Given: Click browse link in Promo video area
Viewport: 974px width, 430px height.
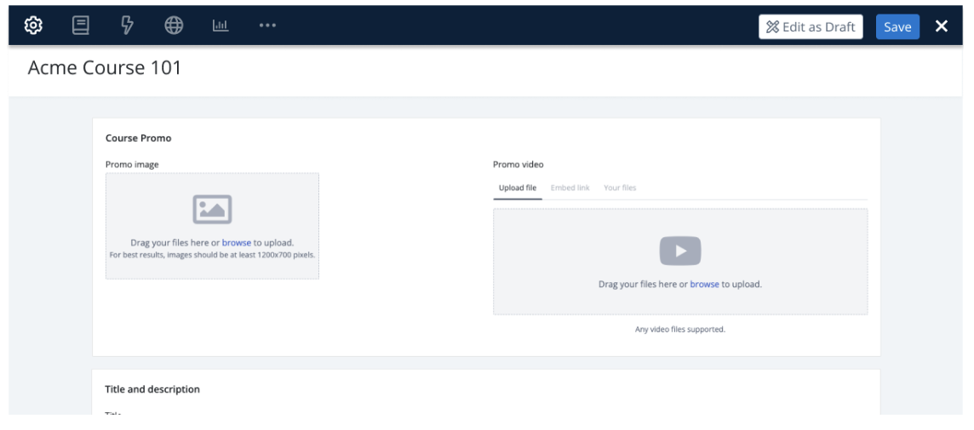Looking at the screenshot, I should pyautogui.click(x=704, y=284).
